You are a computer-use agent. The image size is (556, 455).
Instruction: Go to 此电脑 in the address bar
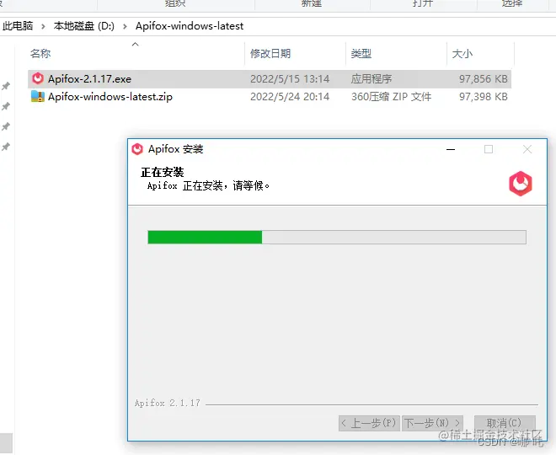tap(18, 26)
